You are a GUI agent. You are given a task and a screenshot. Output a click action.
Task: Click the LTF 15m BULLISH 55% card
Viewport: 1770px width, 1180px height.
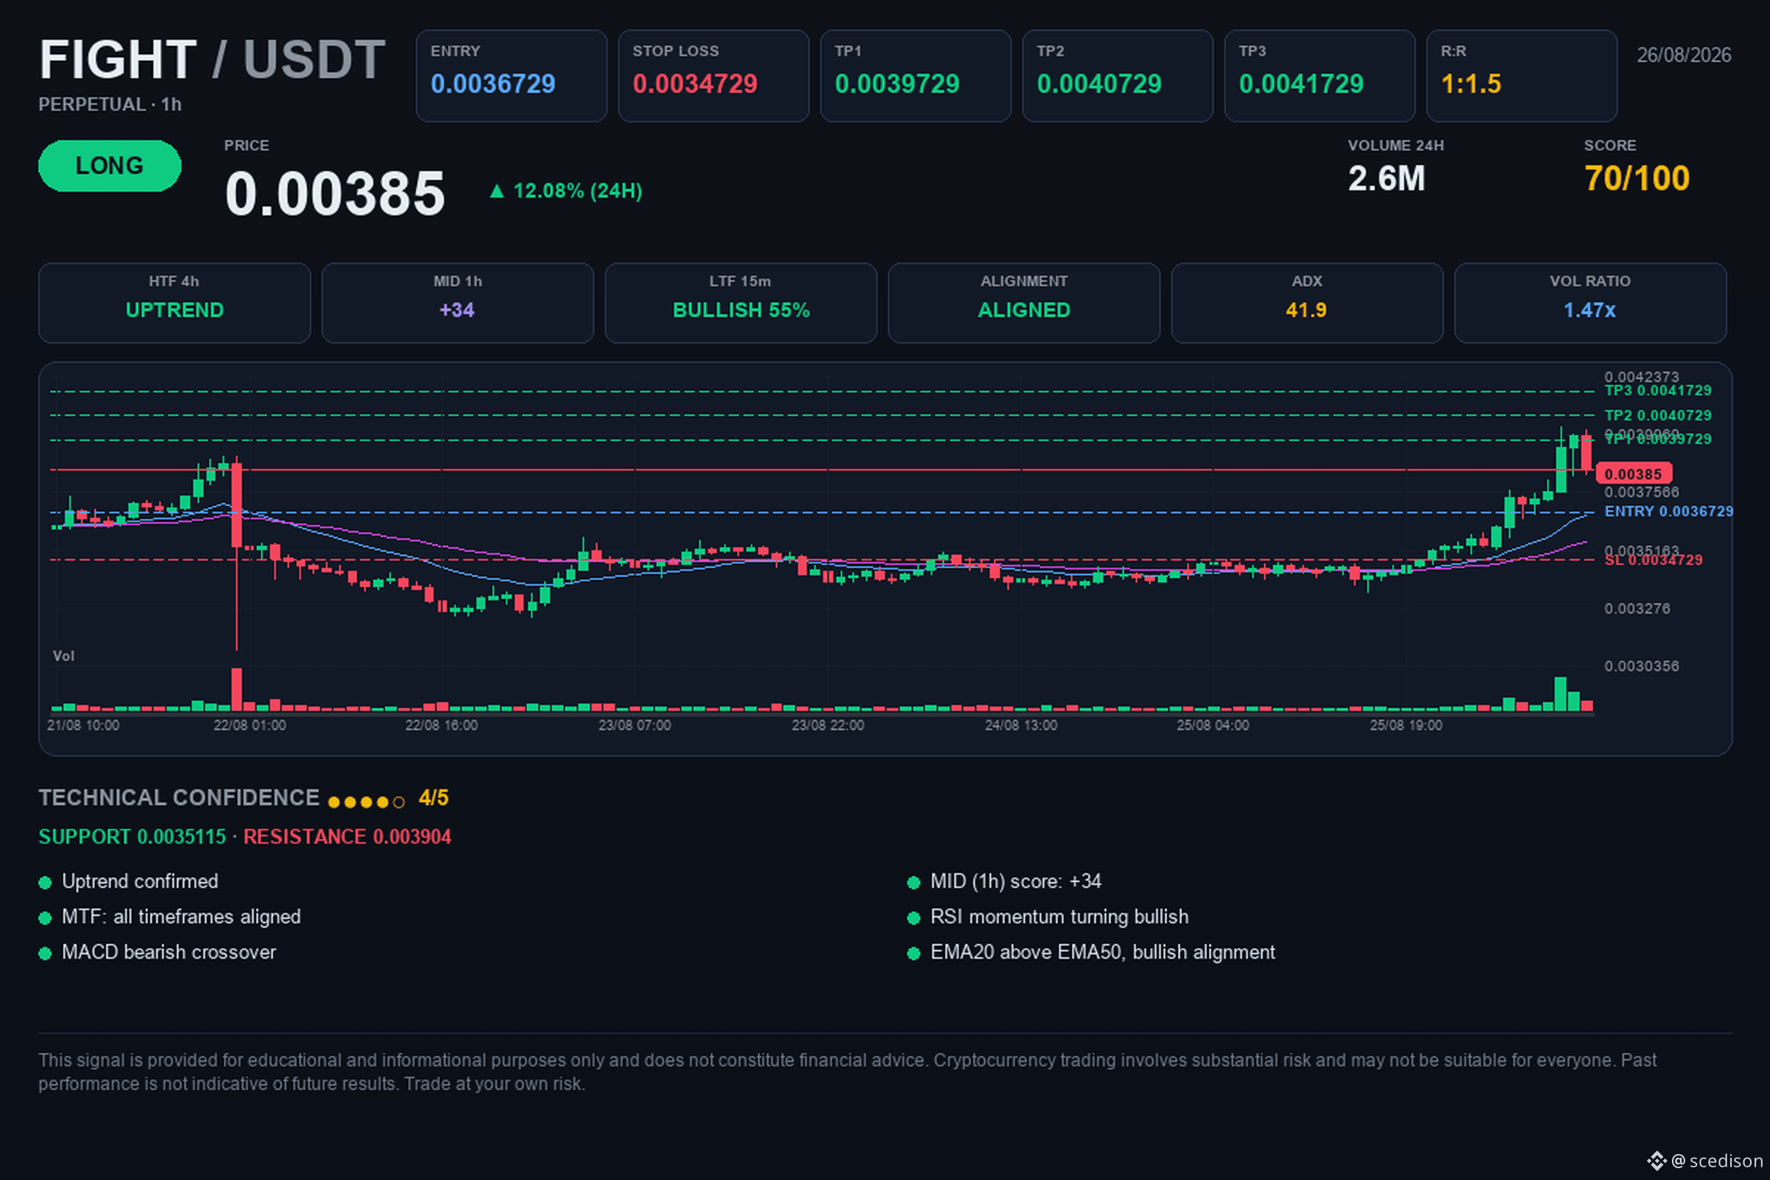741,303
